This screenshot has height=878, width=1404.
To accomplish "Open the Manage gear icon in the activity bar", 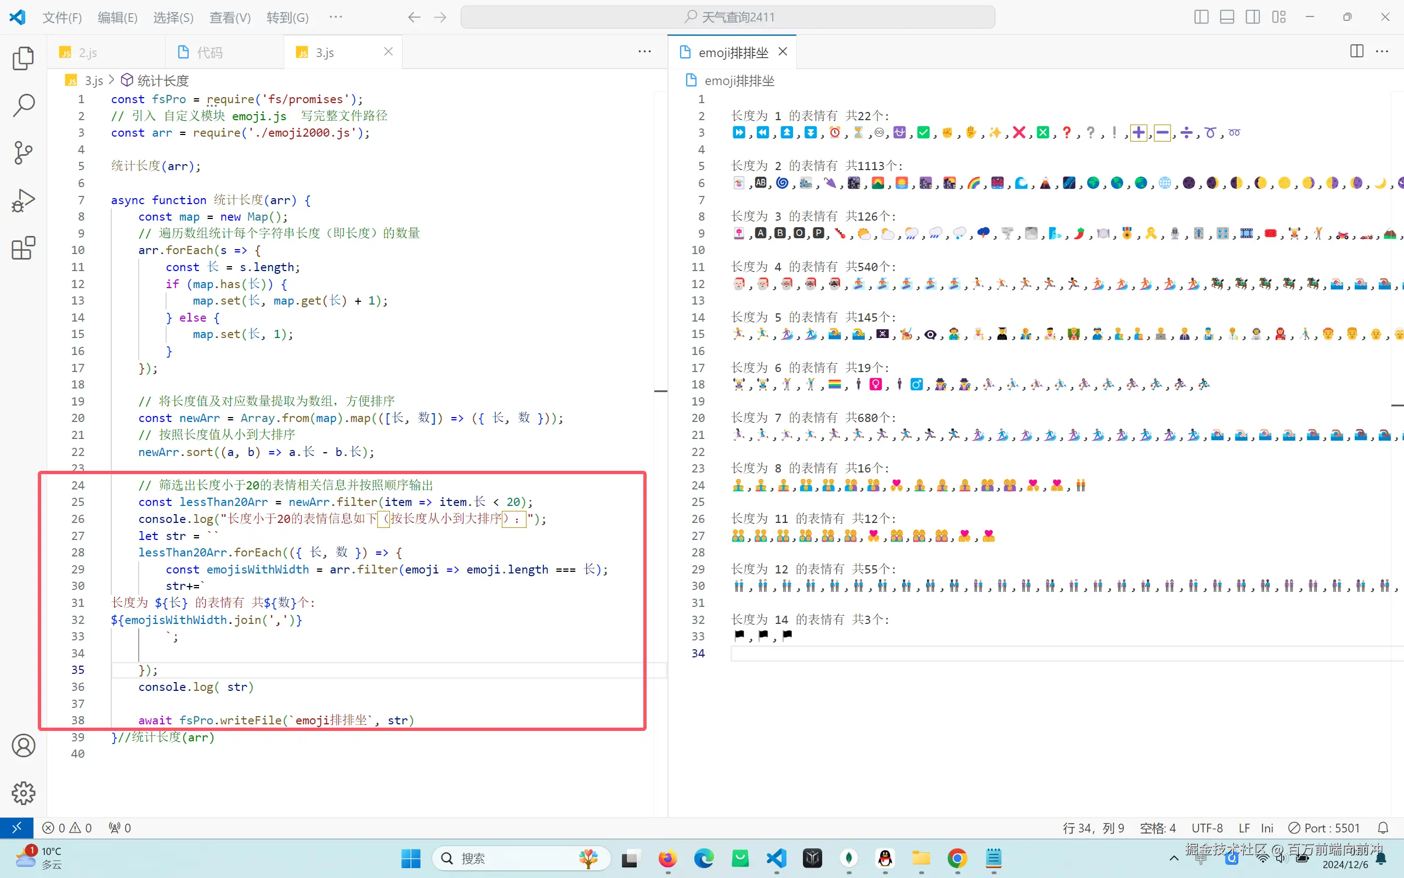I will (x=23, y=792).
